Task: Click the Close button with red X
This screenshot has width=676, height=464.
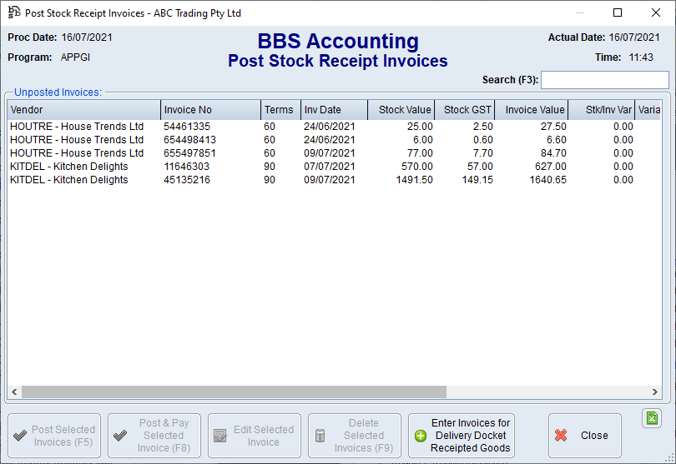Action: pyautogui.click(x=584, y=436)
